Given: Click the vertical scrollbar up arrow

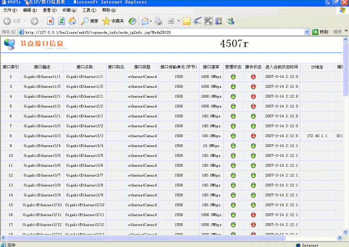Looking at the screenshot, I should point(346,40).
